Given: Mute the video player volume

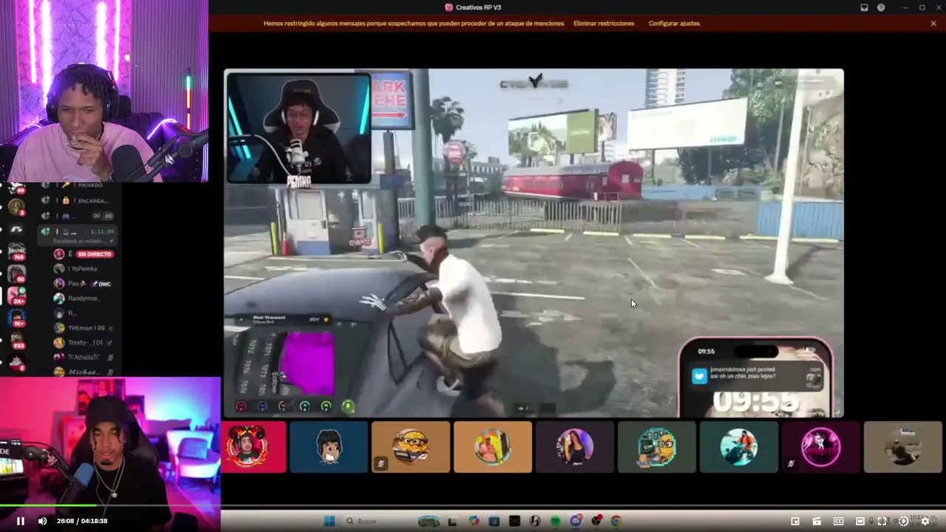Looking at the screenshot, I should (x=42, y=521).
